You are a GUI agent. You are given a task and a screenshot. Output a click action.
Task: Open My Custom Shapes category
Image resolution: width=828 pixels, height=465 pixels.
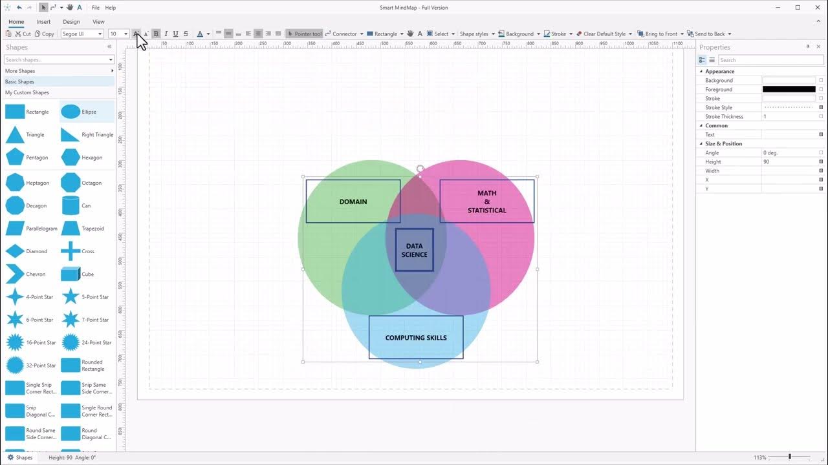click(58, 92)
